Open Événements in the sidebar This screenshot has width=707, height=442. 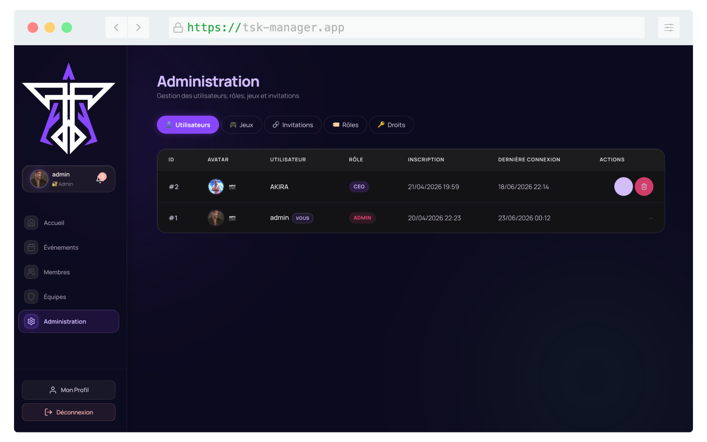(68, 248)
